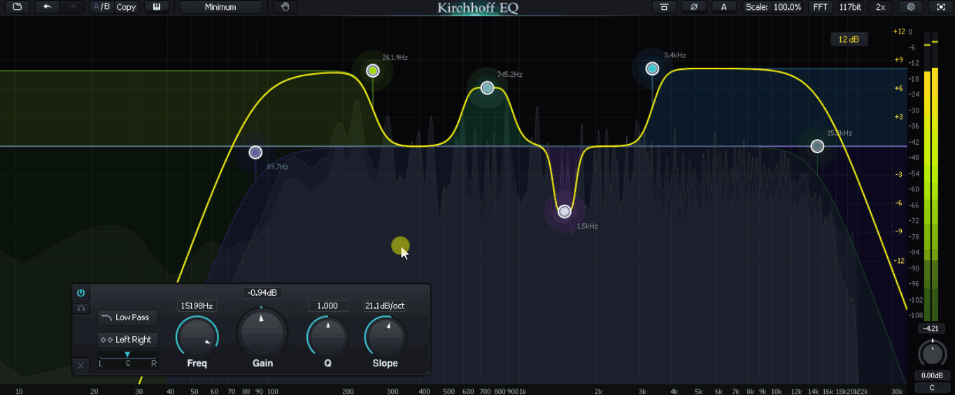Screen dimensions: 955x395
Task: Click the 0.00dB output gain field
Action: pyautogui.click(x=932, y=375)
